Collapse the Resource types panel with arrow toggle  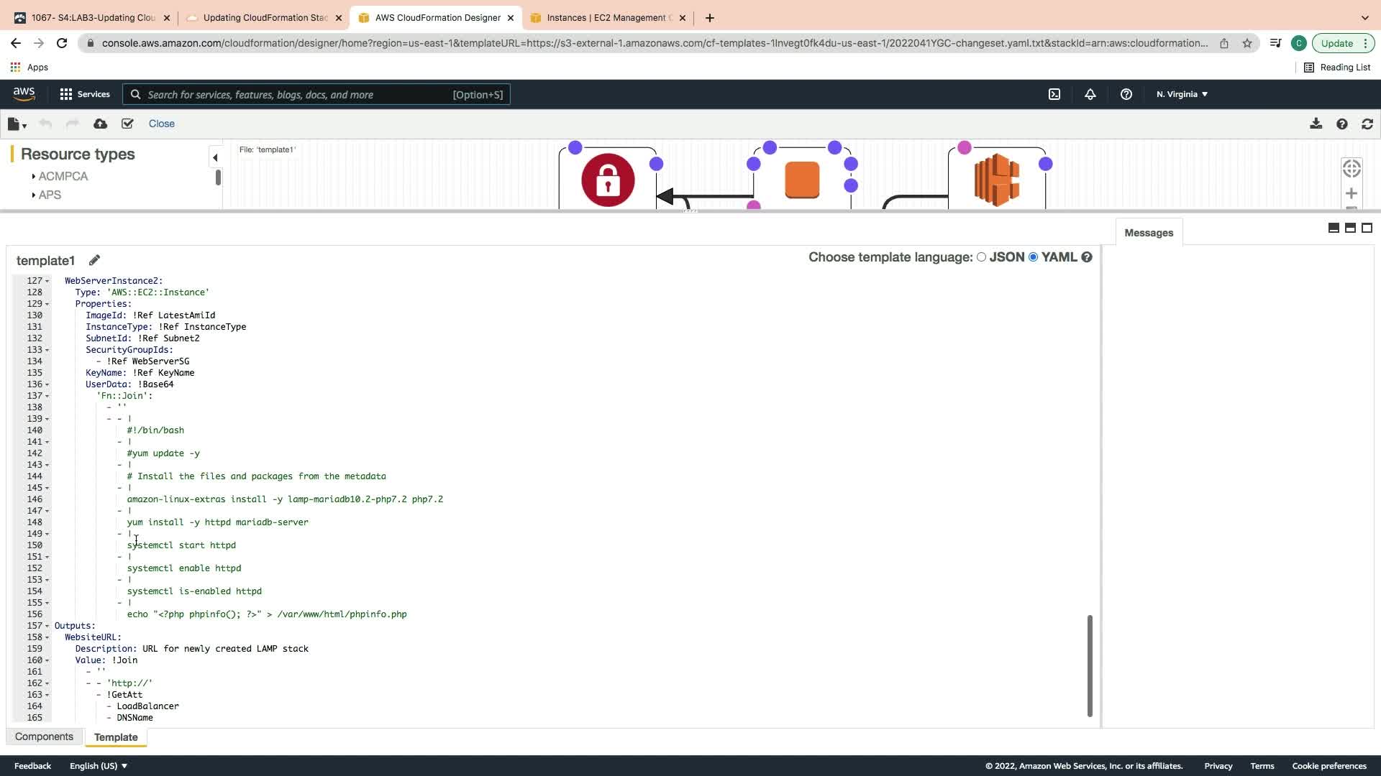(x=214, y=157)
